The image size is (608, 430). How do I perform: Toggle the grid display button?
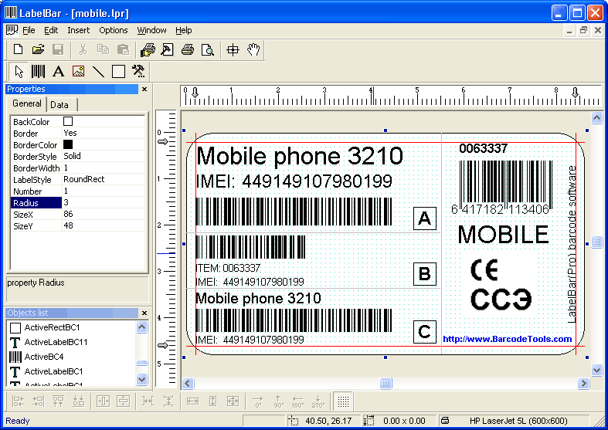pos(344,401)
